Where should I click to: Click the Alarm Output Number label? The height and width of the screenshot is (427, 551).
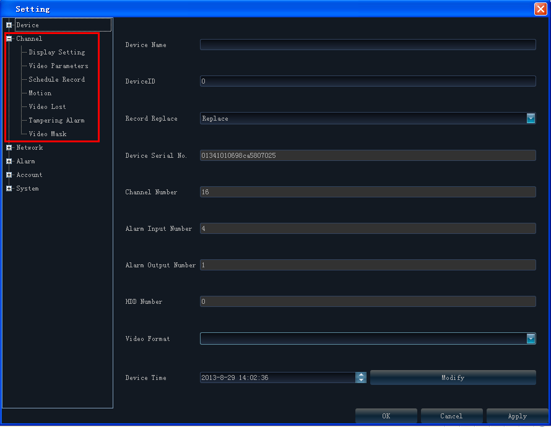160,265
